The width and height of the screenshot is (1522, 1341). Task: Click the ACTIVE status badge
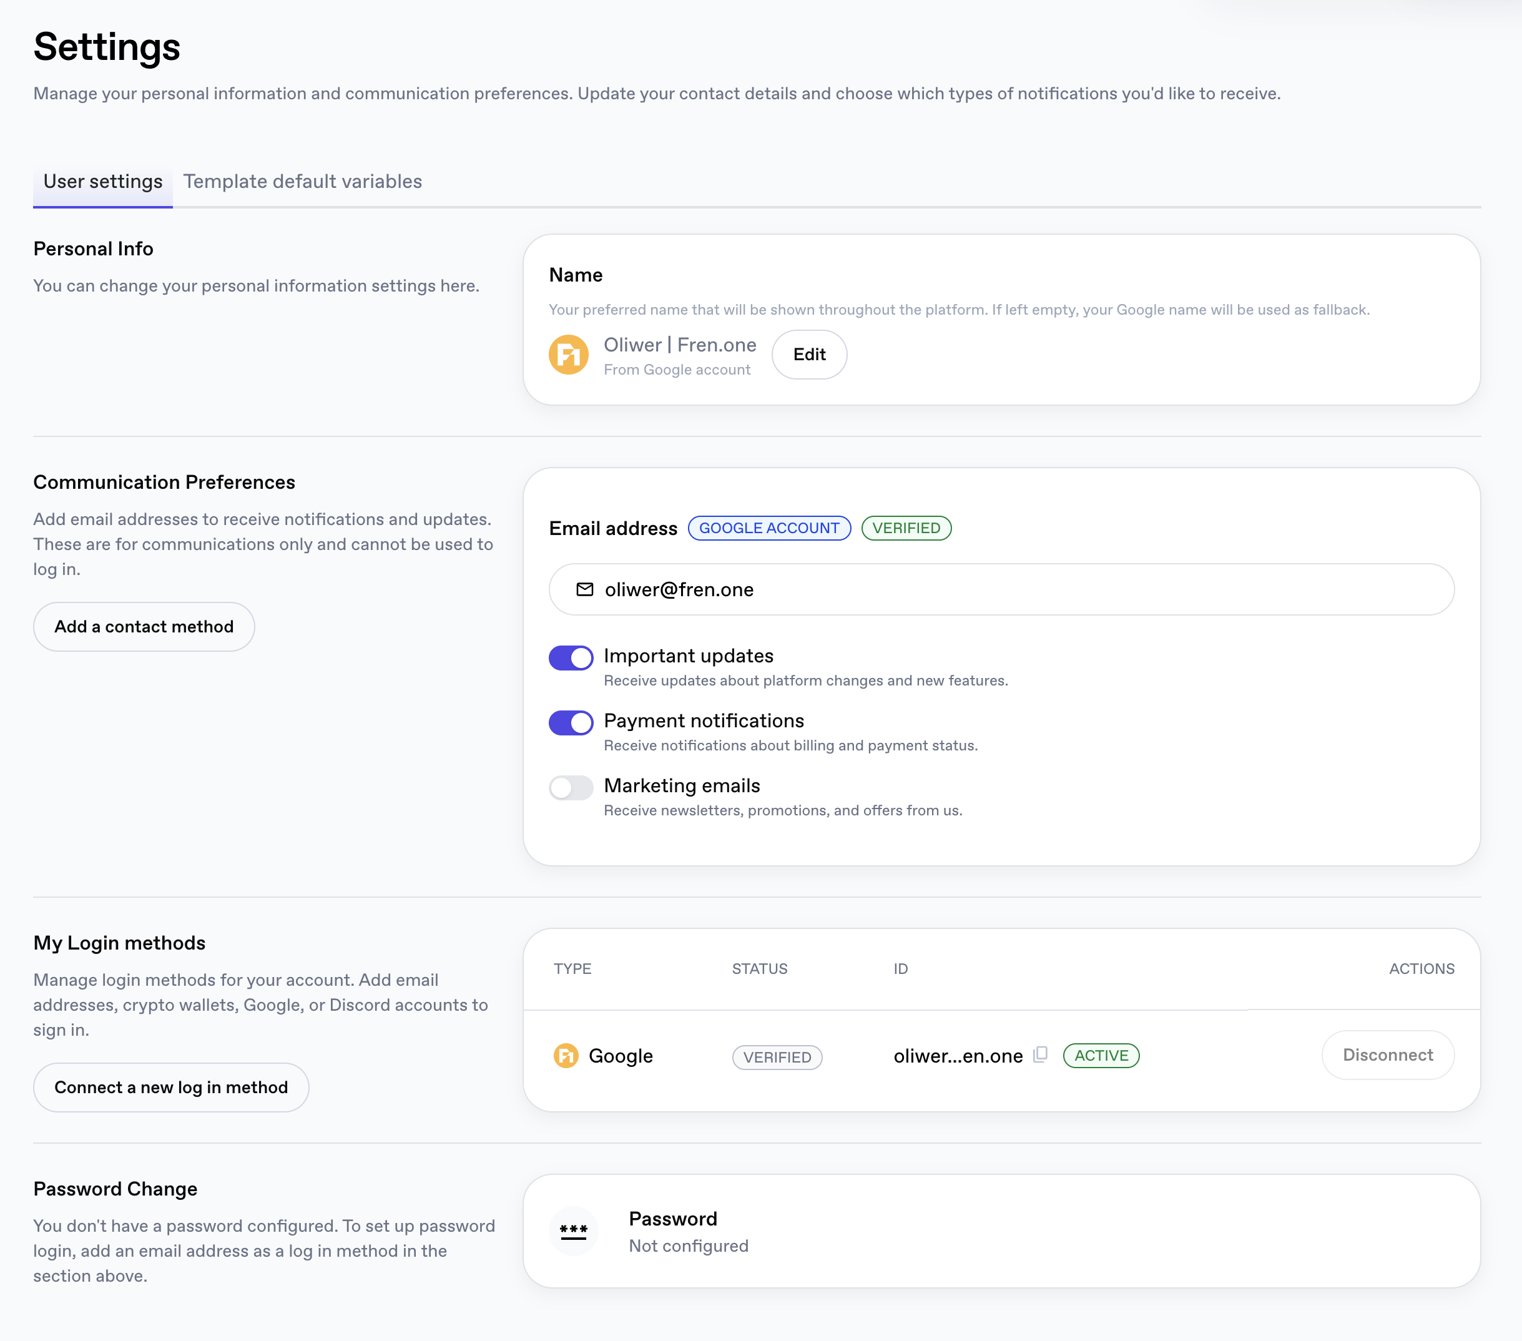coord(1101,1055)
